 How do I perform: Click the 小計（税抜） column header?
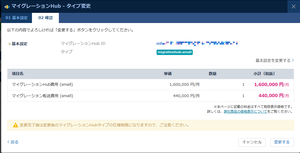(264, 74)
